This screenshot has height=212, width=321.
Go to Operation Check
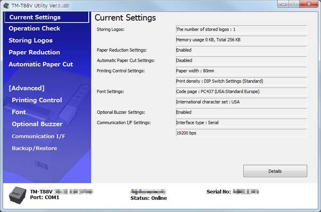(x=35, y=29)
